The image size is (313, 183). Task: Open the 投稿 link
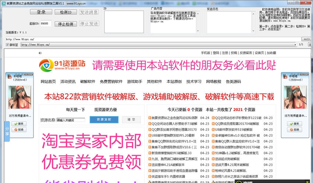pyautogui.click(x=234, y=53)
